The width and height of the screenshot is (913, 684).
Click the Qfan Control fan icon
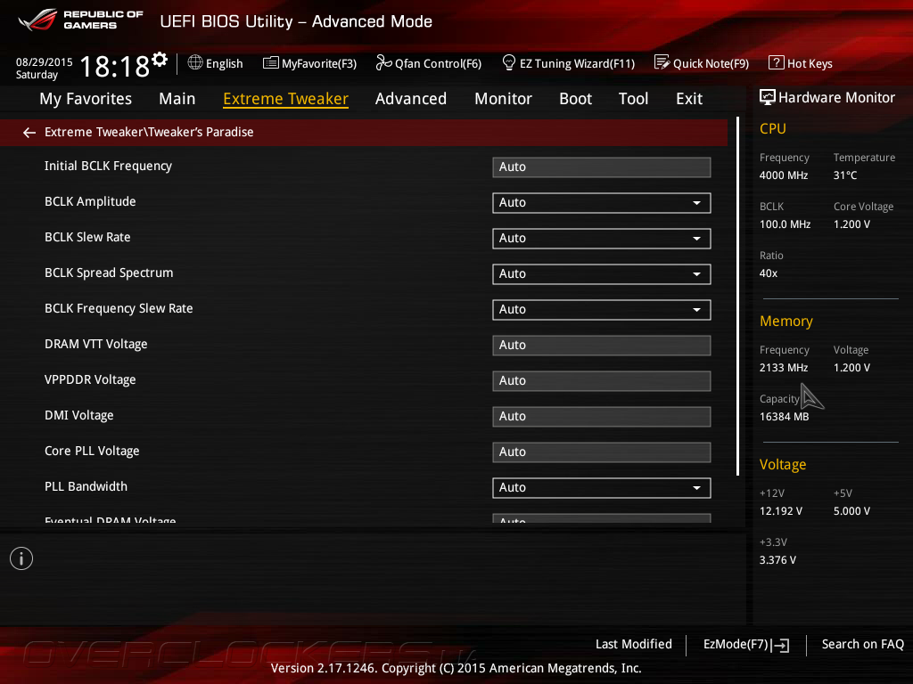(383, 62)
